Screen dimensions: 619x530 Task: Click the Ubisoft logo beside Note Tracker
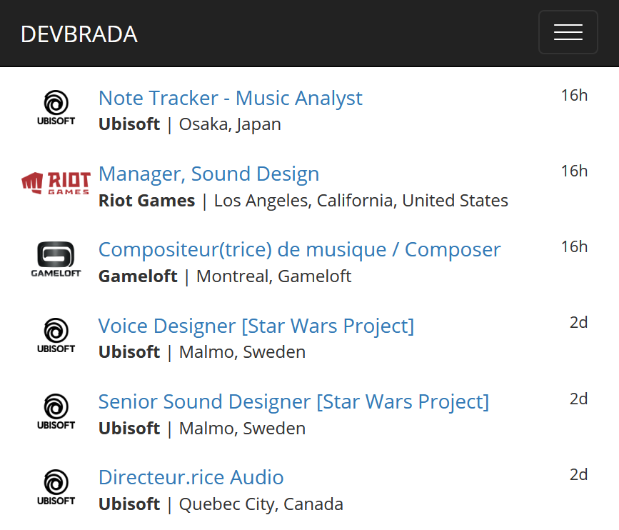pos(56,108)
